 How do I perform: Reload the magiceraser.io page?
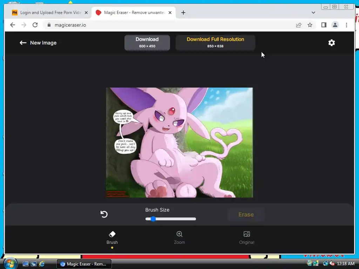click(35, 25)
